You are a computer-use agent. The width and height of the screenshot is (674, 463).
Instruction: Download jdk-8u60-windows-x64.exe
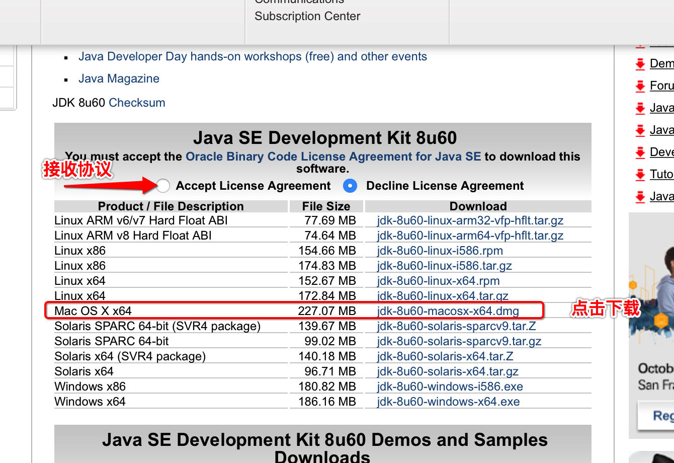point(448,402)
